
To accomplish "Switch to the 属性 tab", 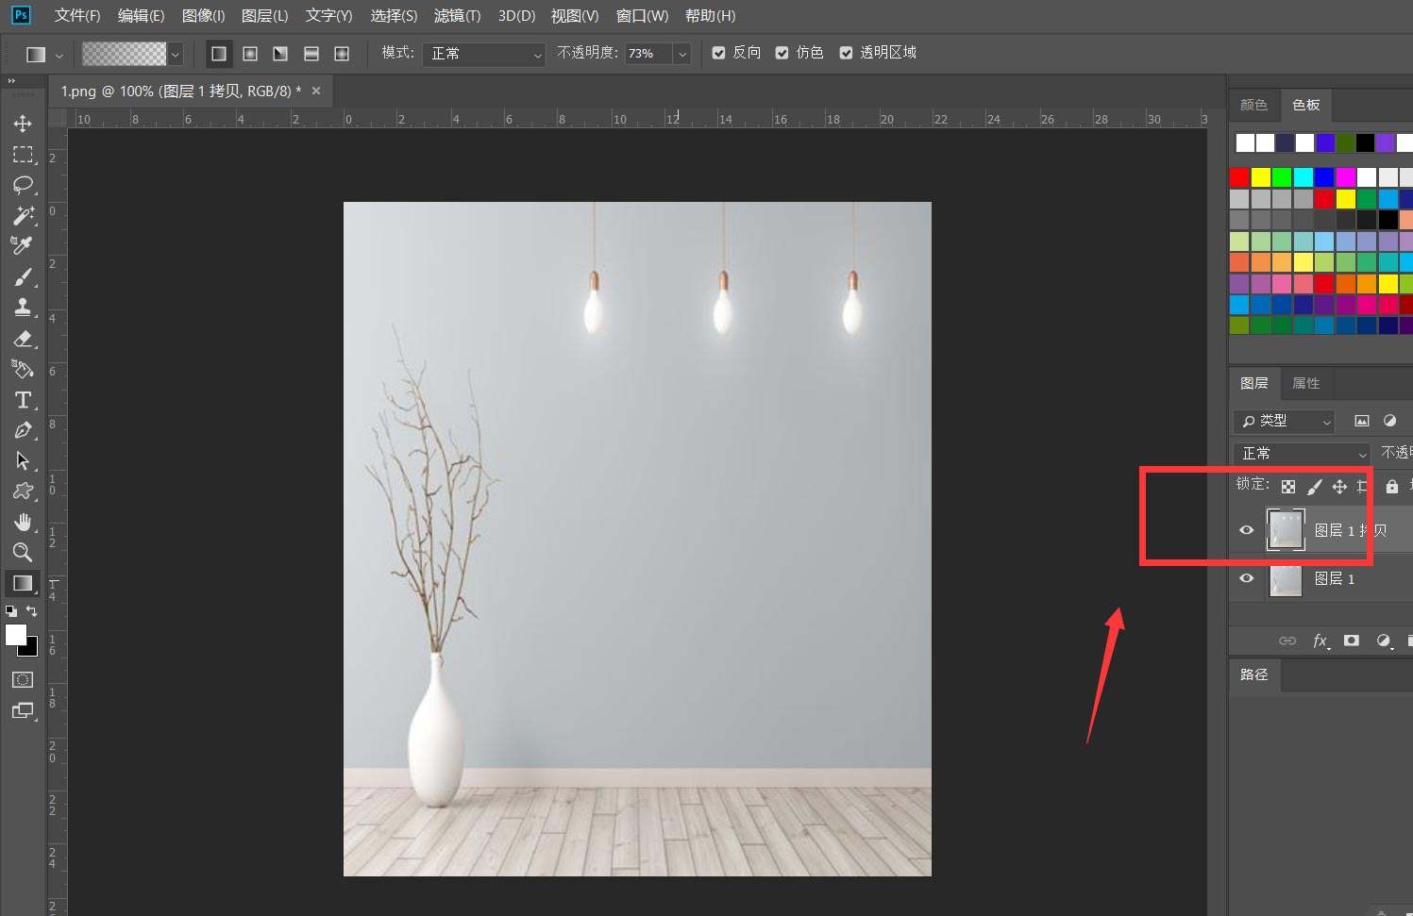I will tap(1305, 383).
